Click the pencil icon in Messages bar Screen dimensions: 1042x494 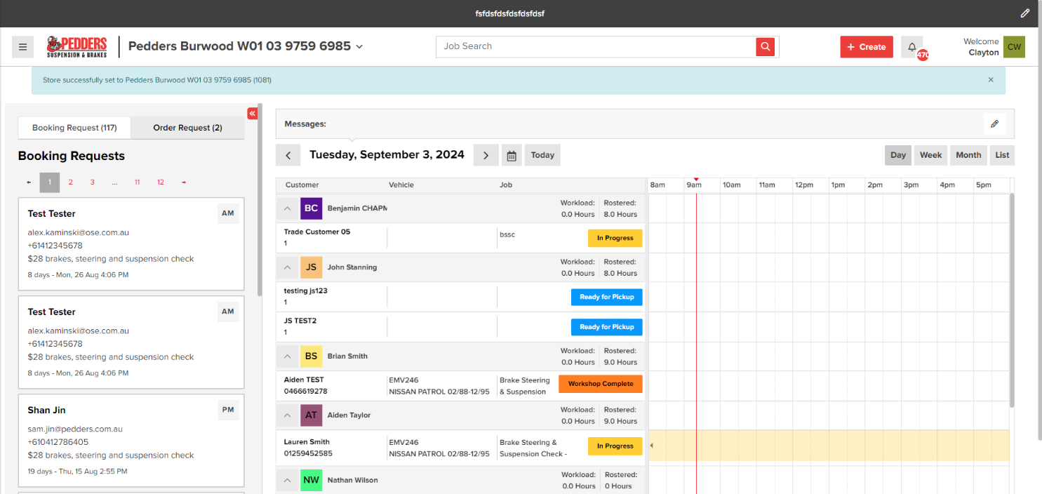(x=994, y=124)
